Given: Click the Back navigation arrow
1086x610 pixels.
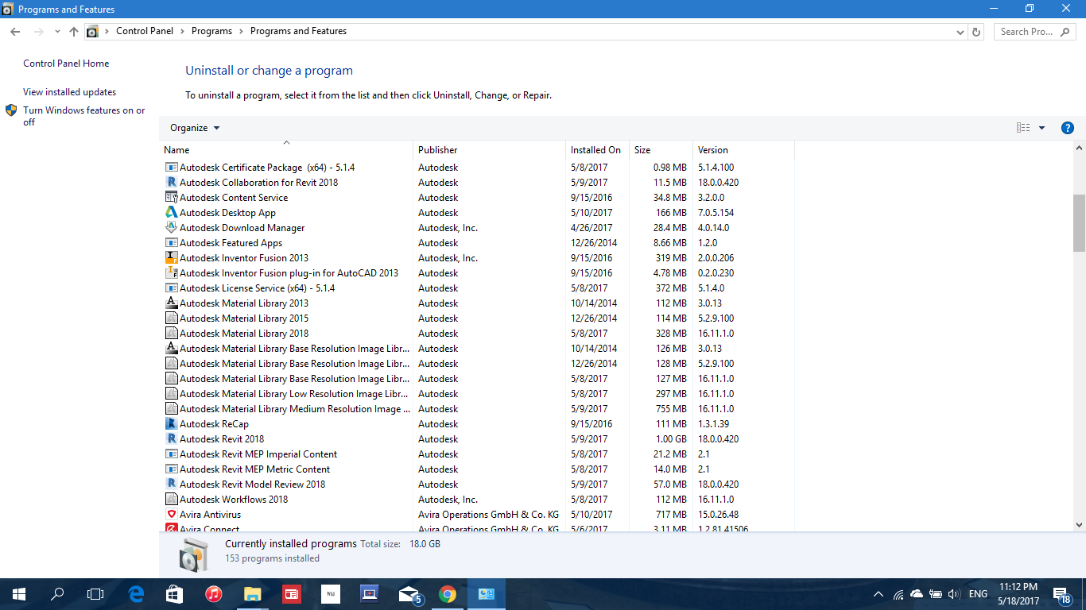Looking at the screenshot, I should click(15, 32).
